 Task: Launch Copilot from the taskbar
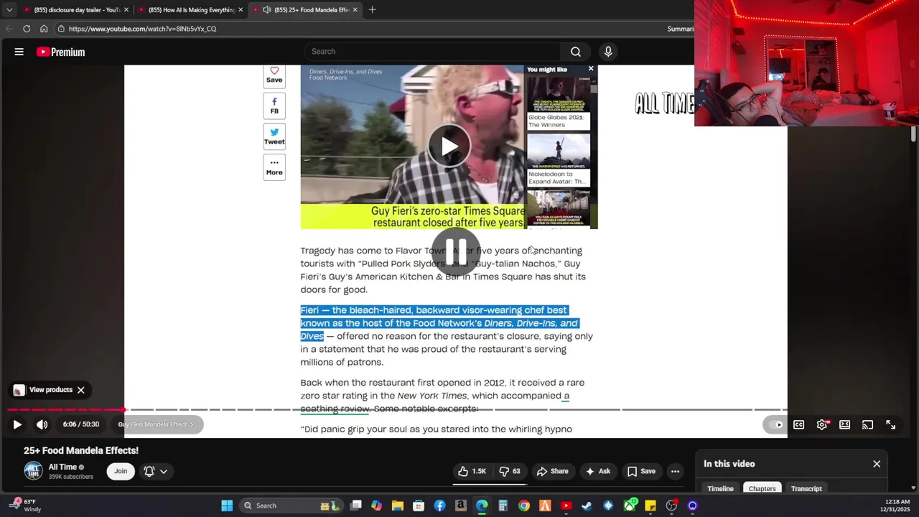tap(376, 506)
